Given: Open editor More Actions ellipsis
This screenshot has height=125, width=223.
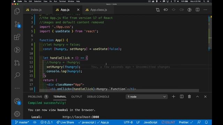Looking at the screenshot, I should (x=205, y=10).
